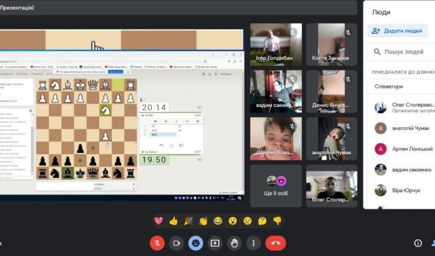This screenshot has width=435, height=256.
Task: Open more options three-dot menu
Action: click(x=254, y=243)
